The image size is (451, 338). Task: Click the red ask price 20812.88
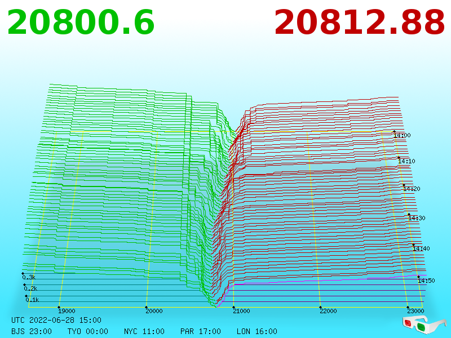pyautogui.click(x=359, y=23)
